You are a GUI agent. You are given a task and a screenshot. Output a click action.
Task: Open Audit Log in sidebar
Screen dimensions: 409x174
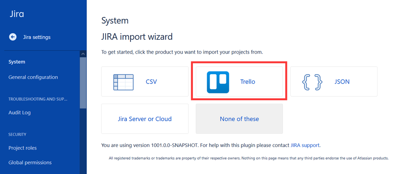(20, 113)
